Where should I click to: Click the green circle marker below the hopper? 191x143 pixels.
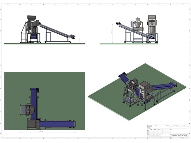tap(138, 30)
